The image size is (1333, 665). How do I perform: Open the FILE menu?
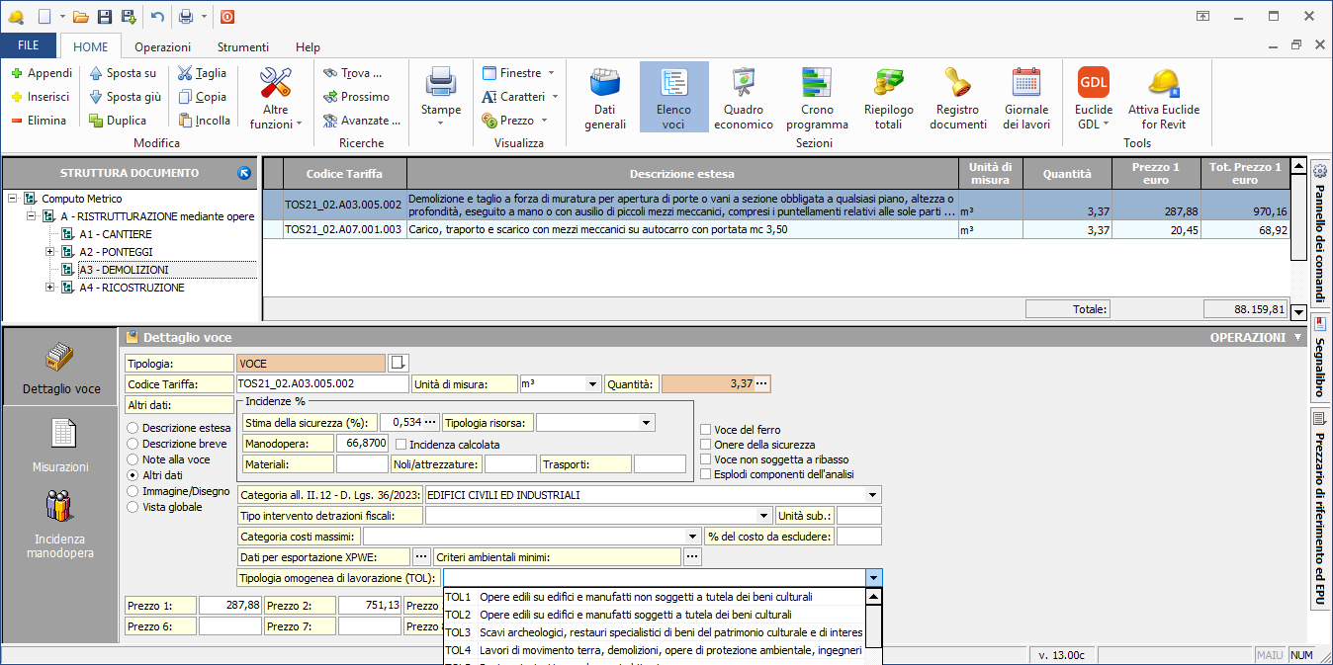[29, 46]
